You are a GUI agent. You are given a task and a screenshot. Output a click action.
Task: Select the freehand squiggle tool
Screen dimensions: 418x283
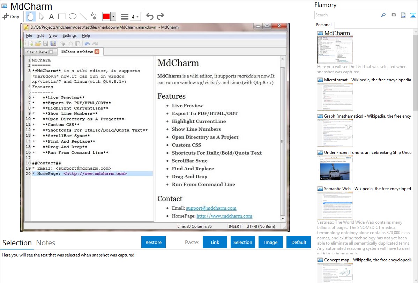pyautogui.click(x=94, y=16)
